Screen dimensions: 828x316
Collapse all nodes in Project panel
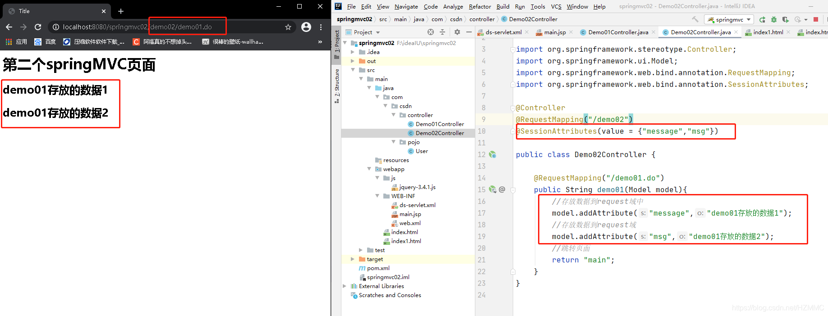pyautogui.click(x=442, y=32)
